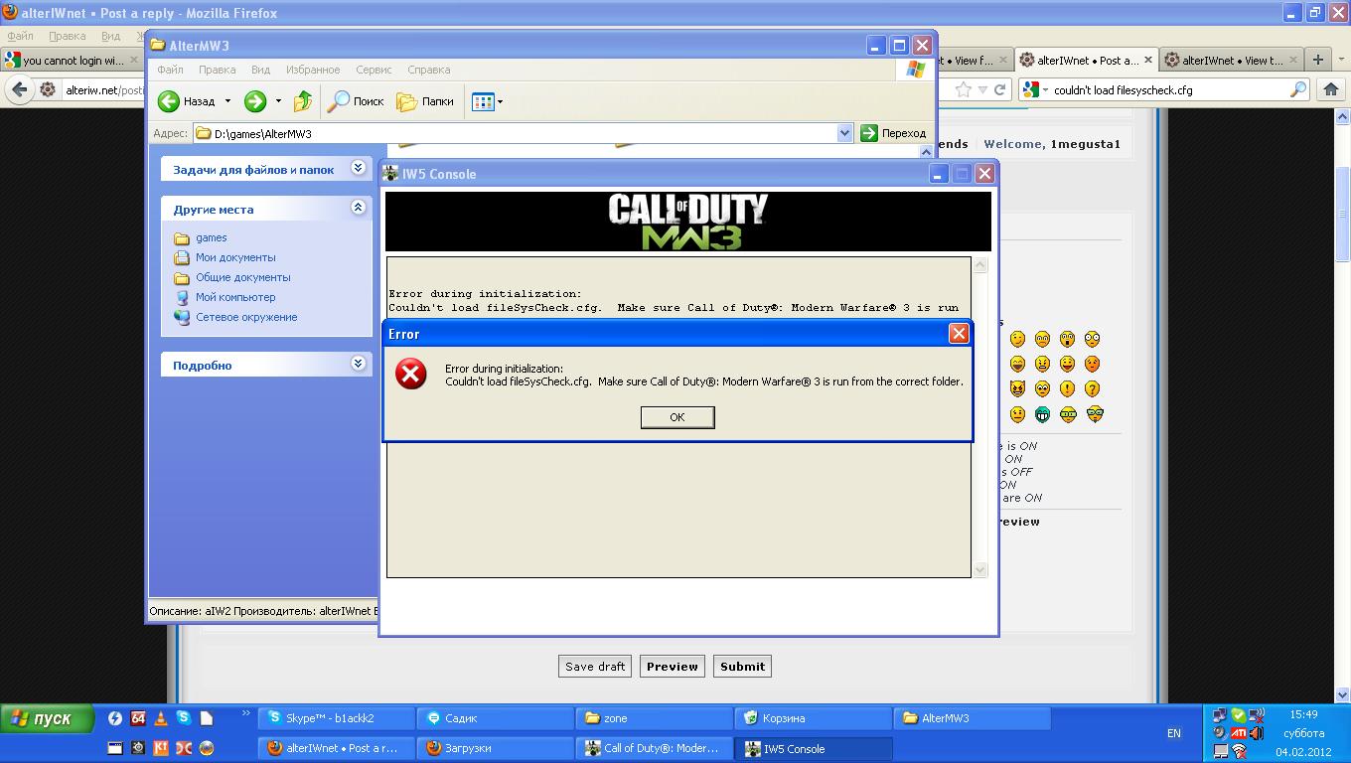Expand the Explorer address bar dropdown

coord(844,133)
